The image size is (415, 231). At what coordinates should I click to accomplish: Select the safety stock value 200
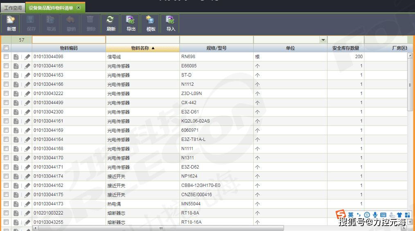click(x=346, y=57)
